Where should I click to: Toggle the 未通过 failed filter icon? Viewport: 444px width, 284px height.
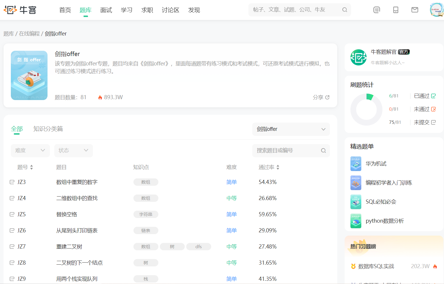tap(433, 109)
